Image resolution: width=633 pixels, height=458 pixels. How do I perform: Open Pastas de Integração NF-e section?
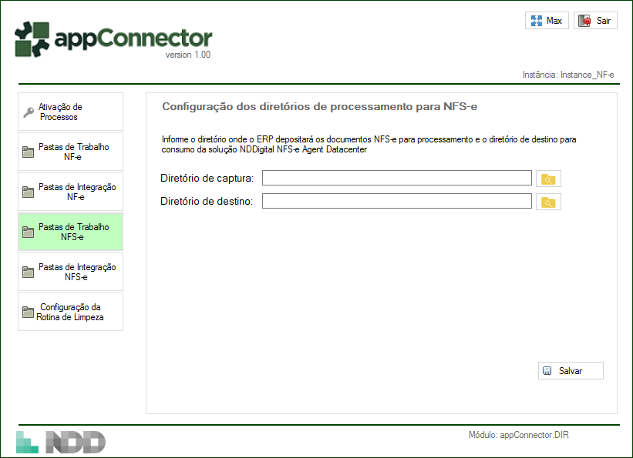tap(70, 192)
